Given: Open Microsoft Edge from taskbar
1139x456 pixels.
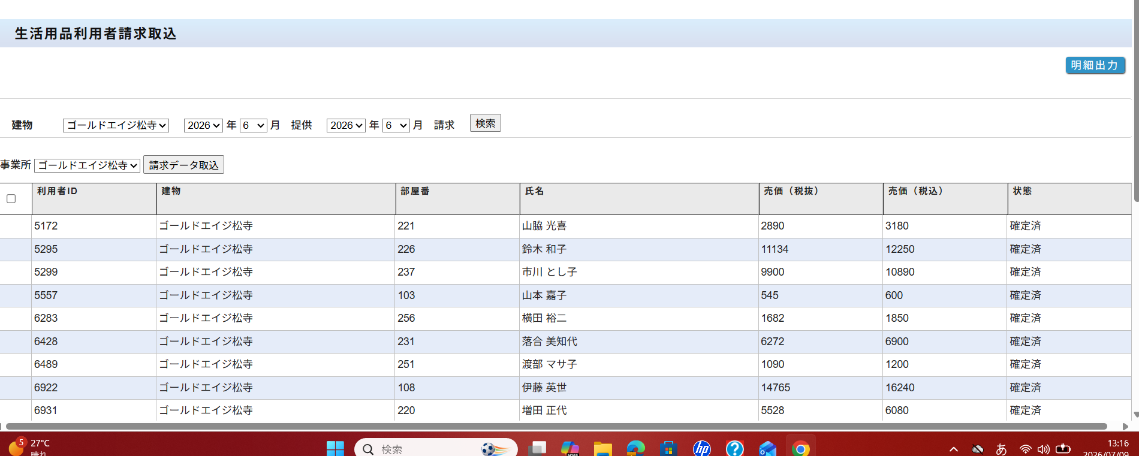Looking at the screenshot, I should (x=635, y=448).
